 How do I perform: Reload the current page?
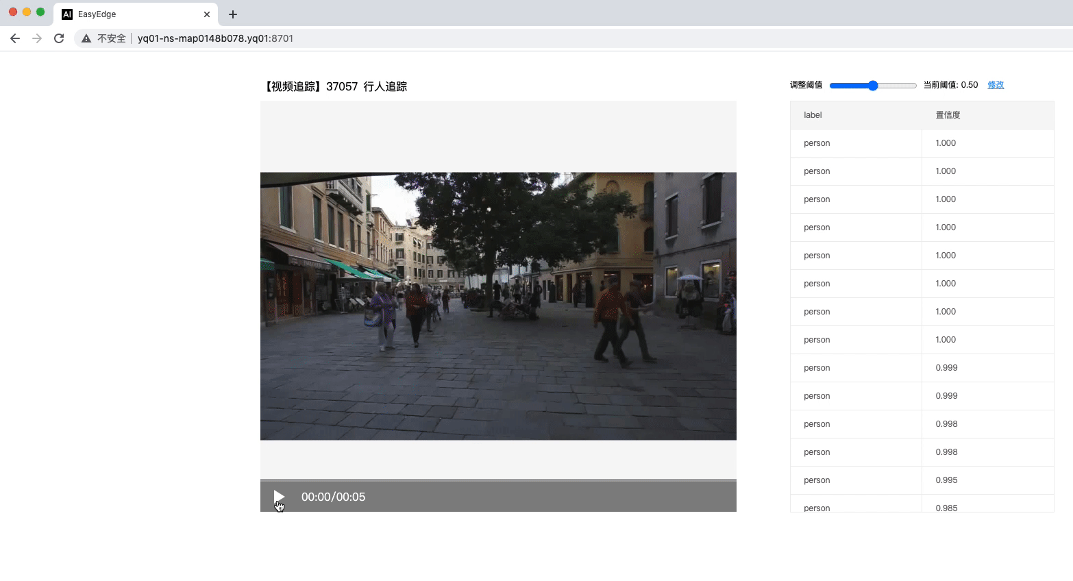[x=59, y=38]
